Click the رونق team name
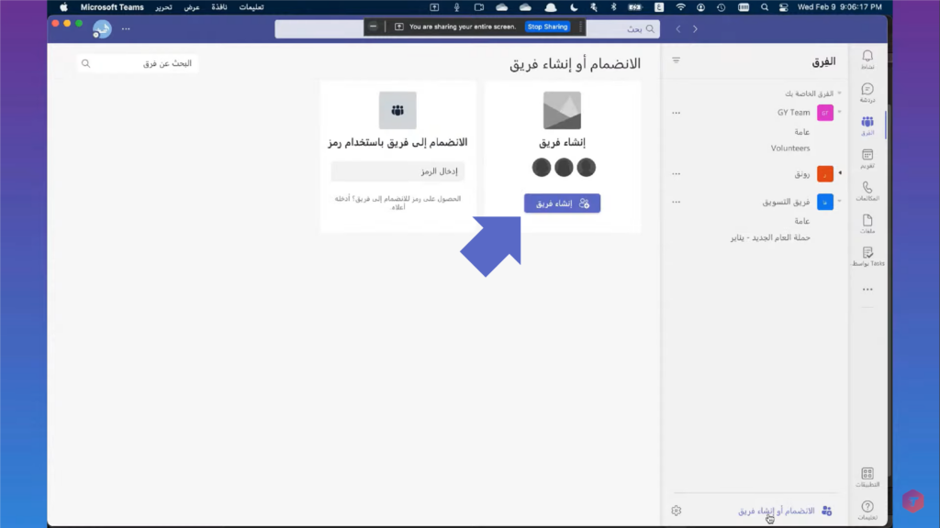Viewport: 940px width, 528px height. (802, 173)
